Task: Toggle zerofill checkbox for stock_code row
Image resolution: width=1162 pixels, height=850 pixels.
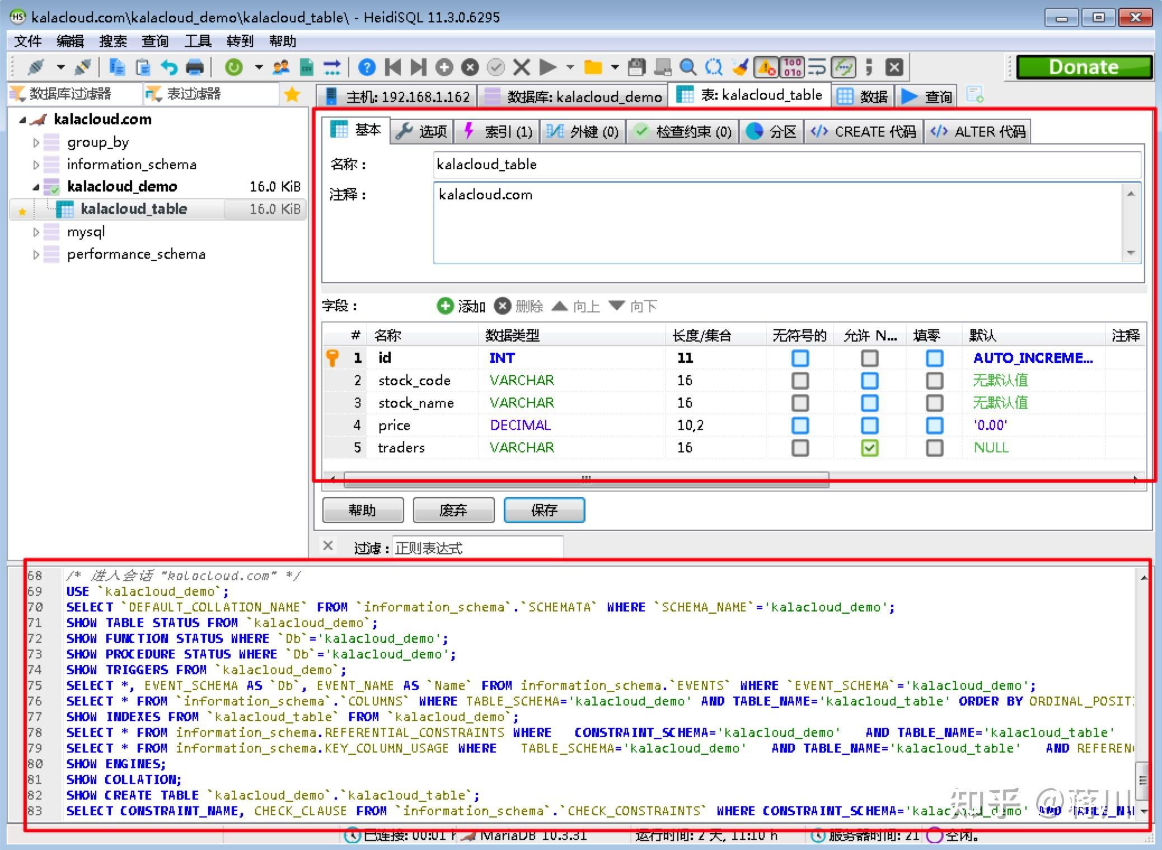Action: pos(934,381)
